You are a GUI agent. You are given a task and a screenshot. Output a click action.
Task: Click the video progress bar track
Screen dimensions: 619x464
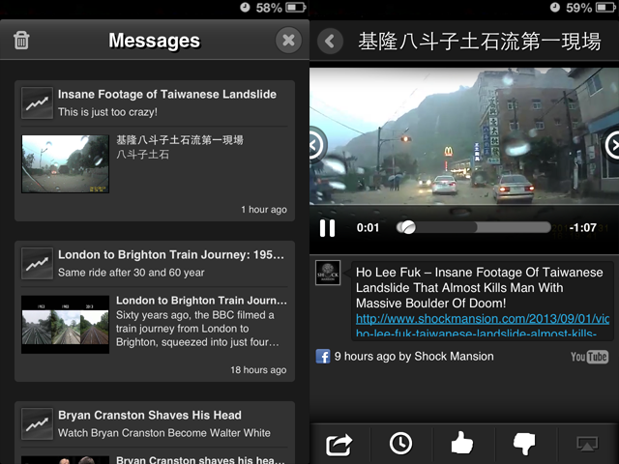click(474, 227)
